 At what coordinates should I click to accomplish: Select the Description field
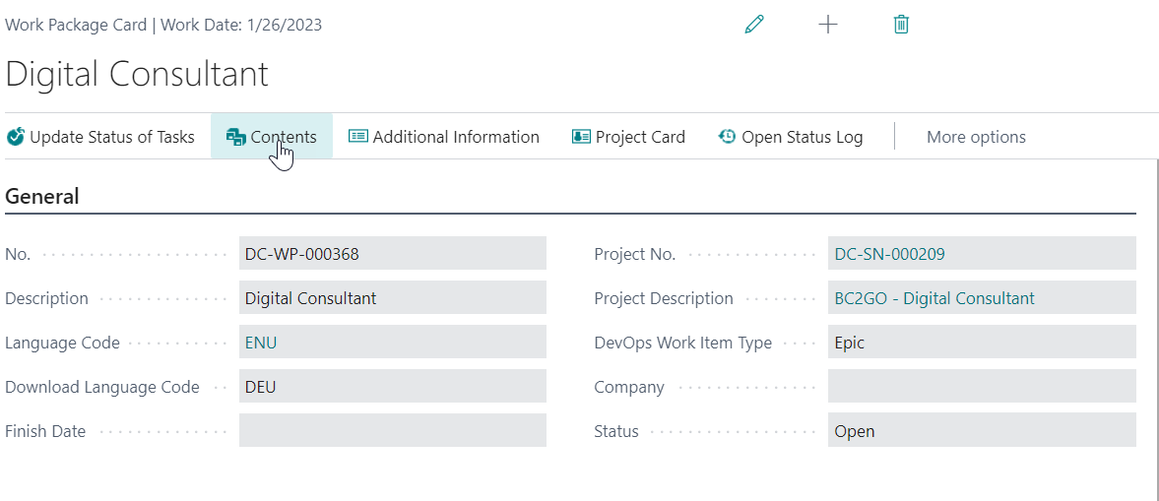392,298
